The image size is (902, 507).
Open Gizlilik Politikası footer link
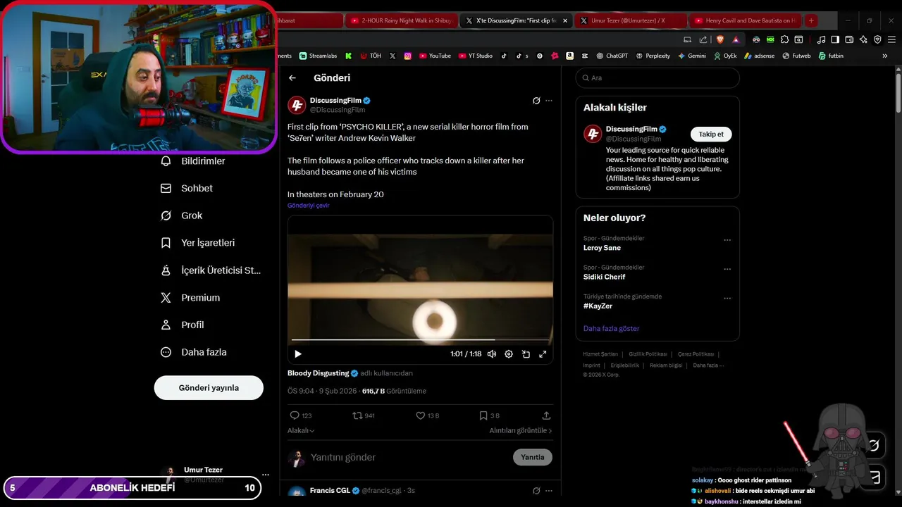click(x=648, y=354)
